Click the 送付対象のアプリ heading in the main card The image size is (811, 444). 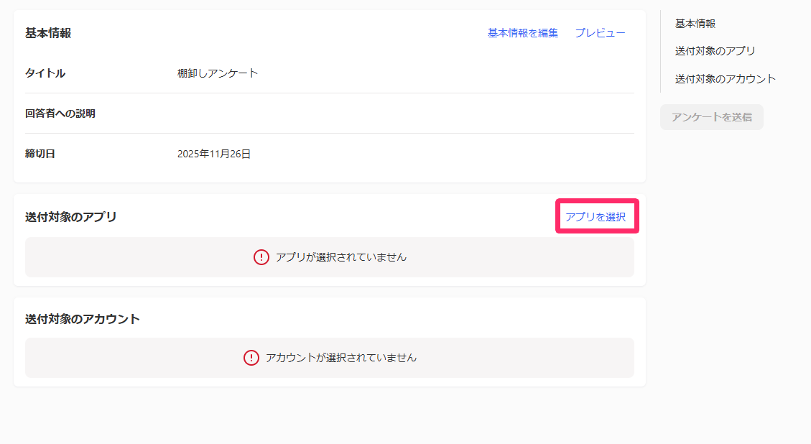coord(70,217)
